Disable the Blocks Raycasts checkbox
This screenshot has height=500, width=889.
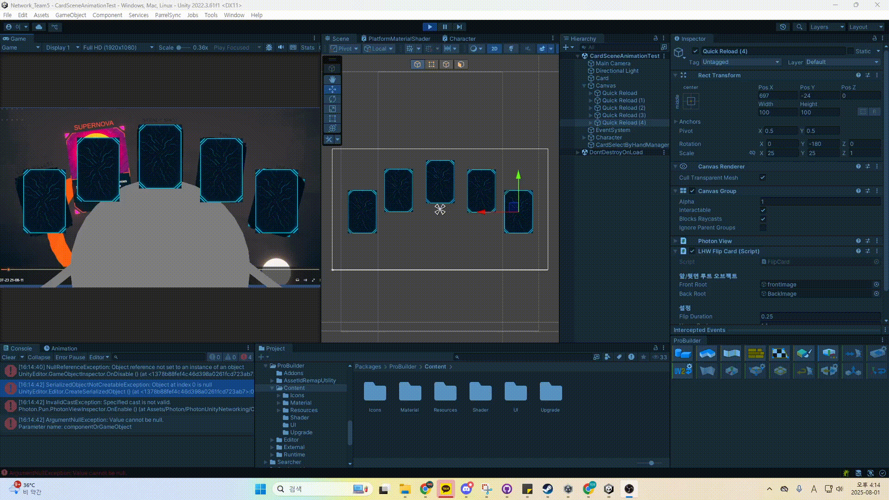click(x=763, y=219)
